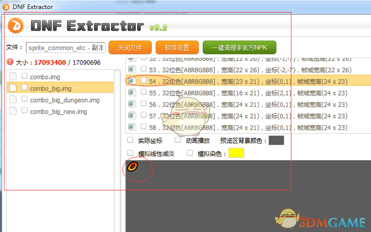Pick the gray preview background color swatch
Screen dimensions: 371x232
pos(276,140)
